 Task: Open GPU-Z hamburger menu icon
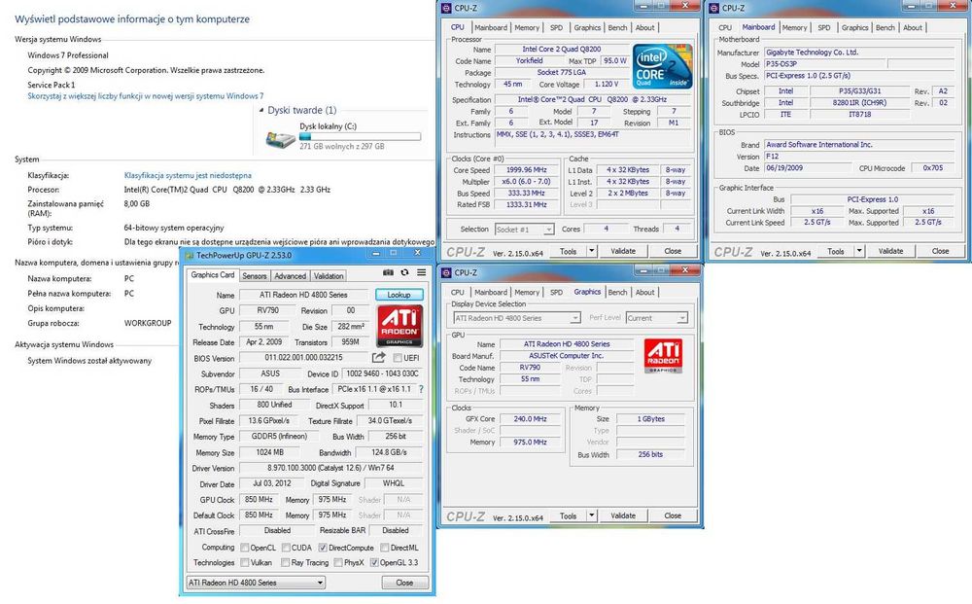pos(422,272)
